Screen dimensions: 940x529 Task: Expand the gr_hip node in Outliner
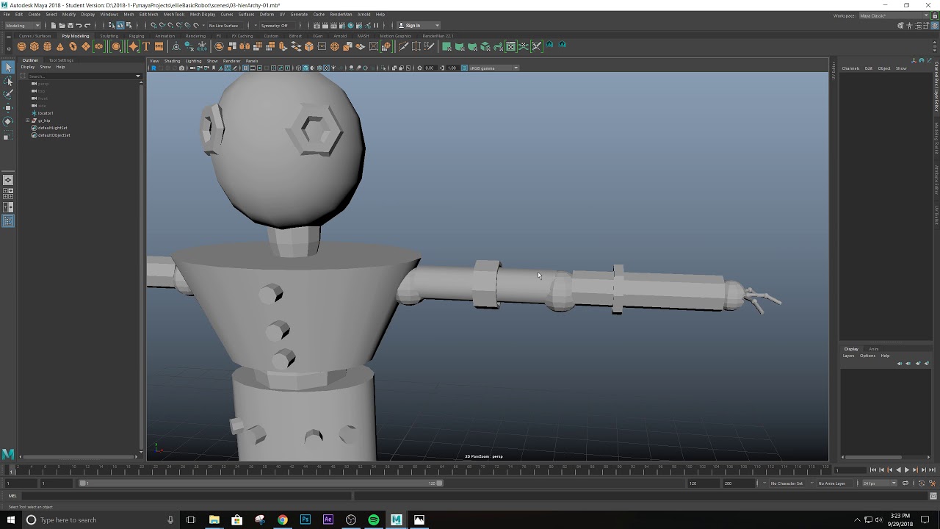pyautogui.click(x=28, y=120)
